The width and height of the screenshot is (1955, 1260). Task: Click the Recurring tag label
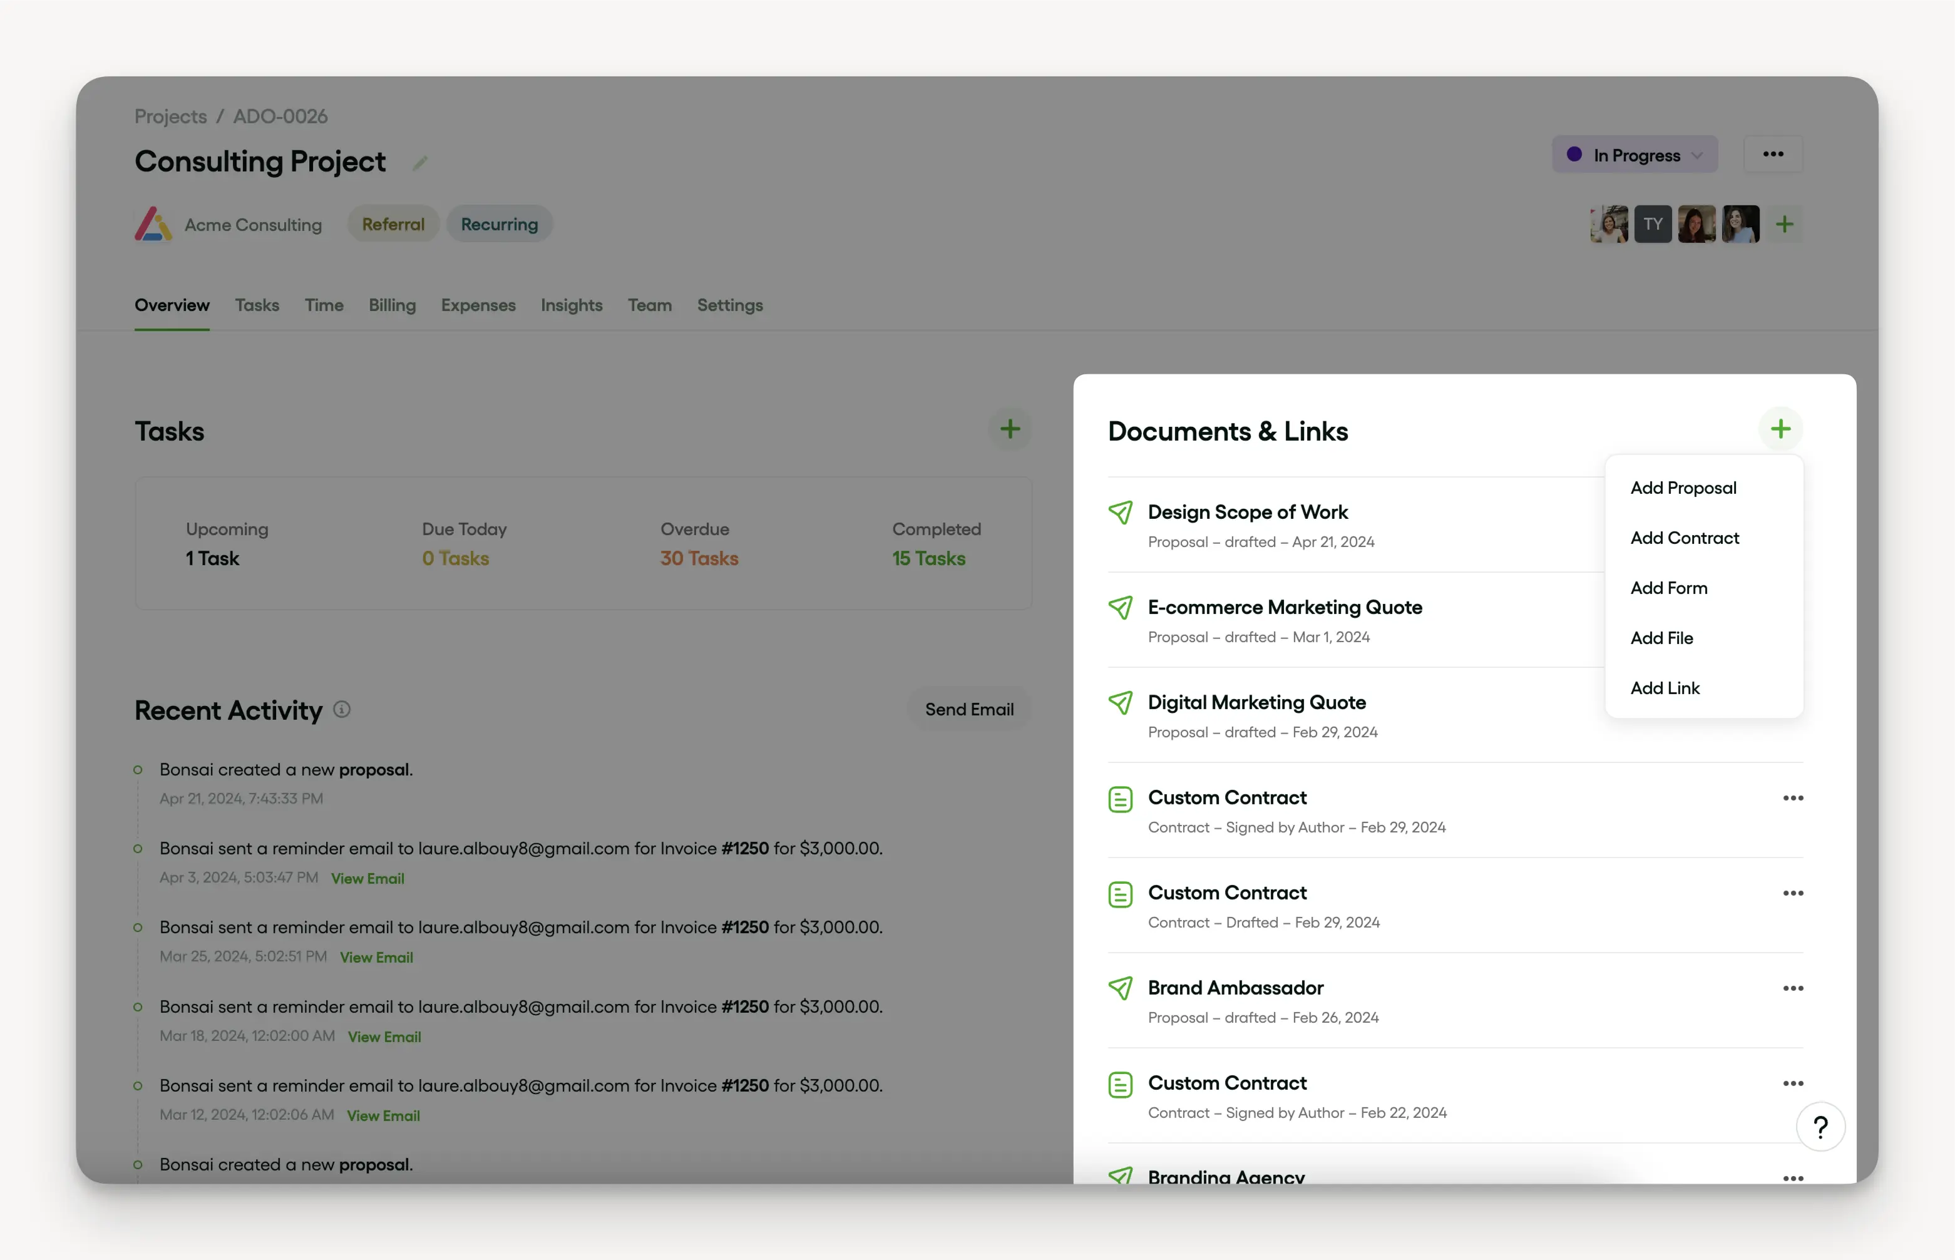[x=499, y=224]
